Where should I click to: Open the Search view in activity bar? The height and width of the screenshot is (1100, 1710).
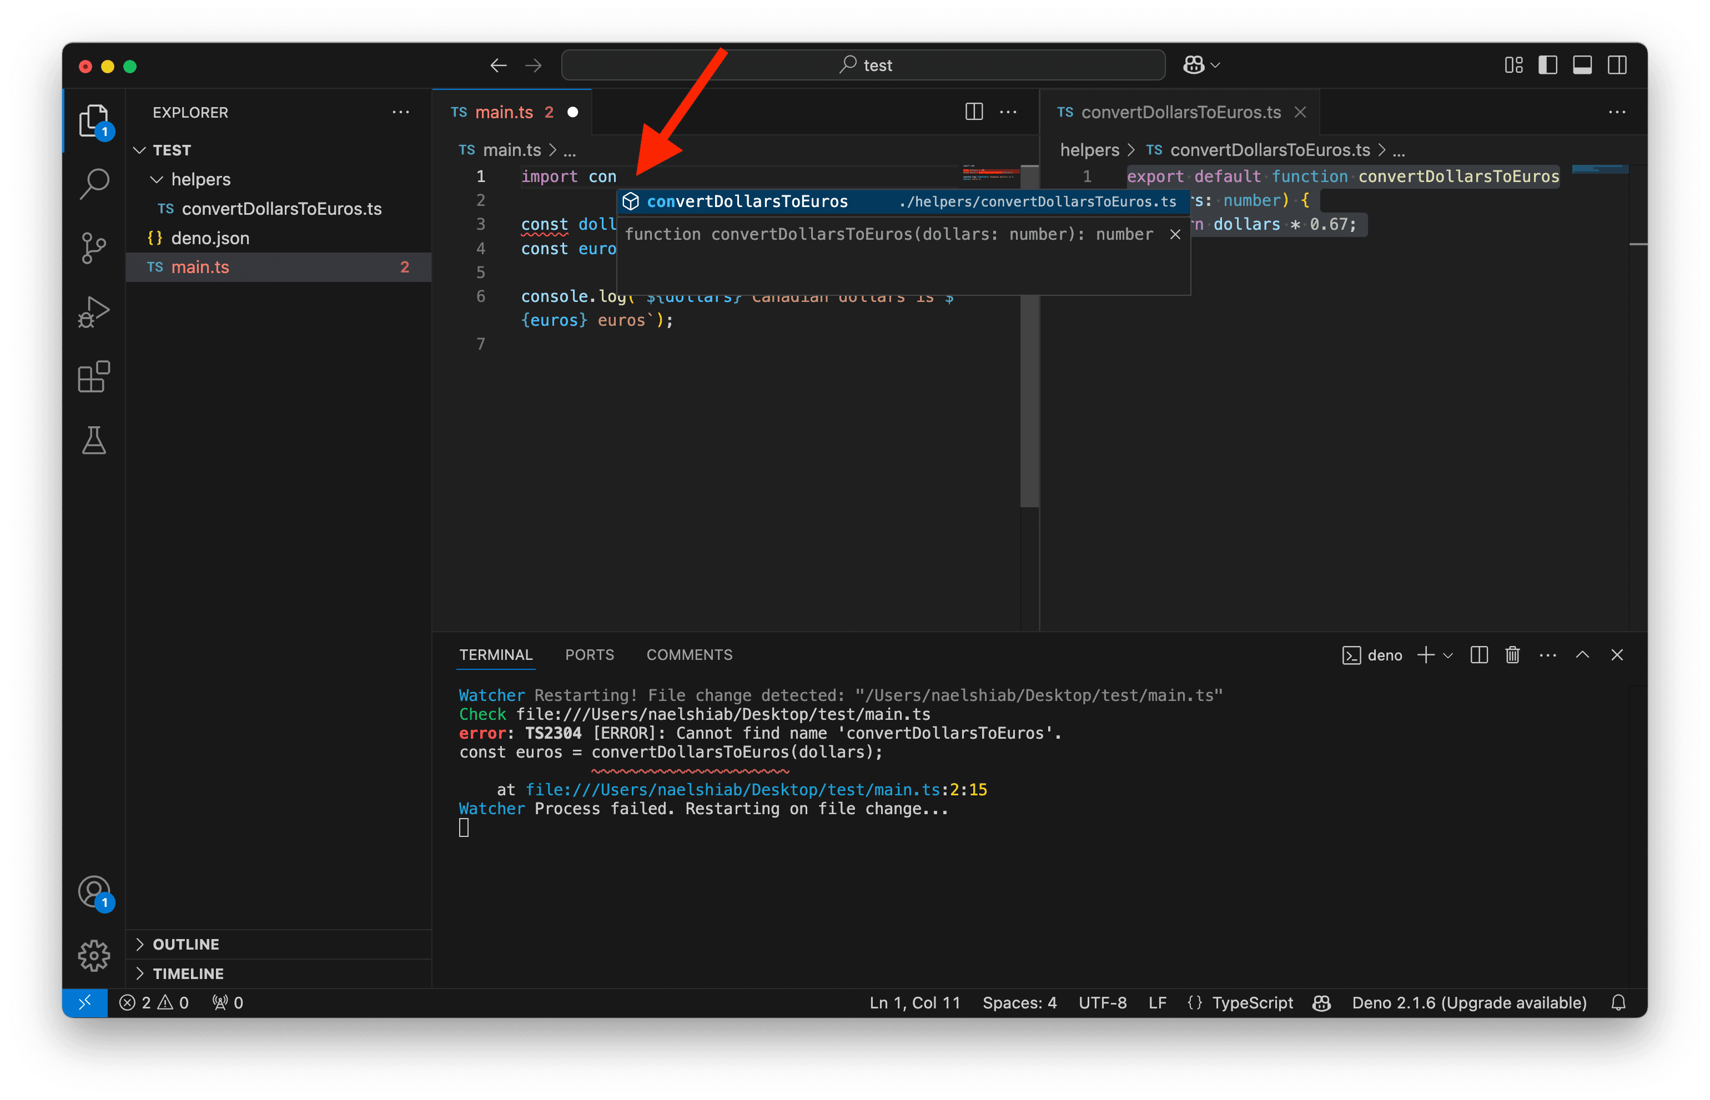94,184
